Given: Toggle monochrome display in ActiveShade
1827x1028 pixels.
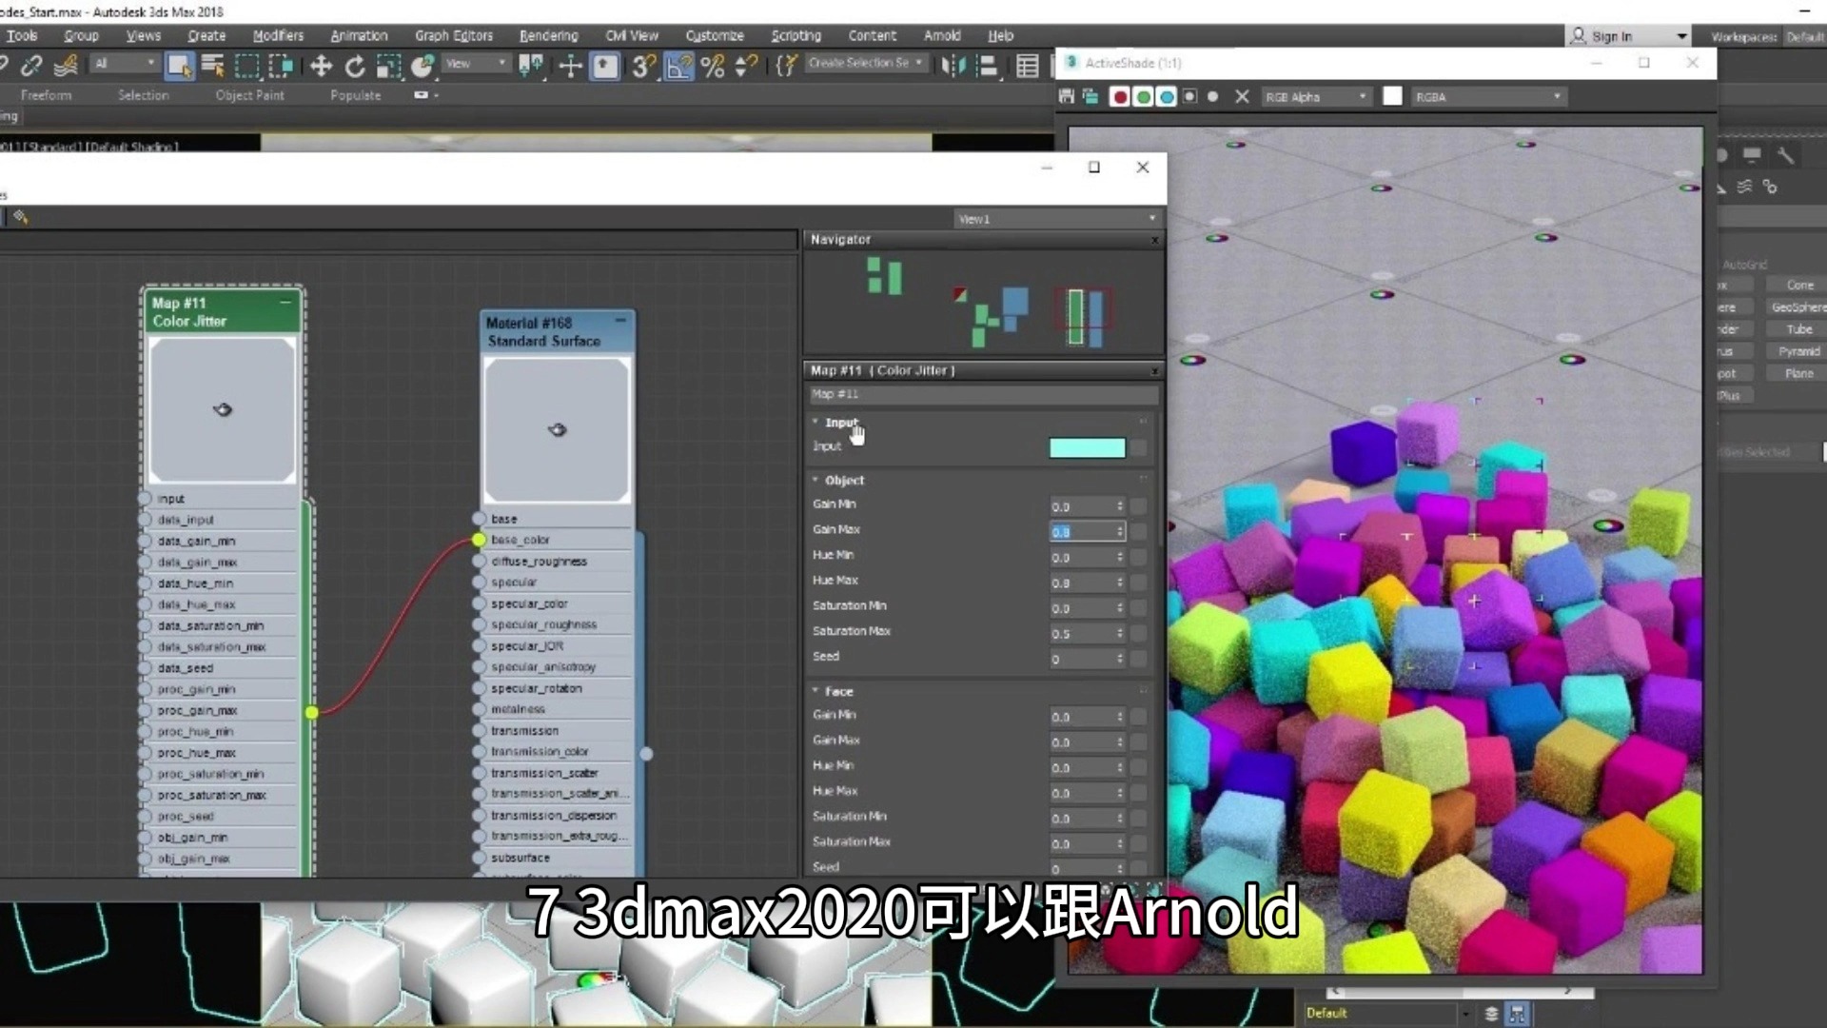Looking at the screenshot, I should click(1212, 96).
